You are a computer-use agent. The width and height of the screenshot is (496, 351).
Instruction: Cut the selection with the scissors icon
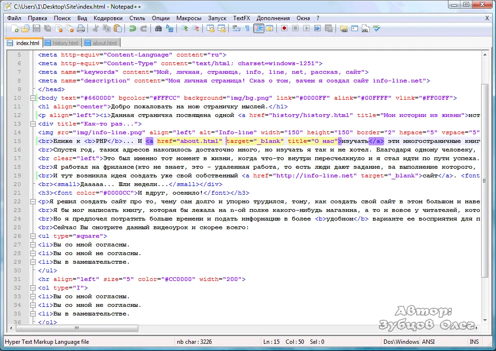pos(95,29)
